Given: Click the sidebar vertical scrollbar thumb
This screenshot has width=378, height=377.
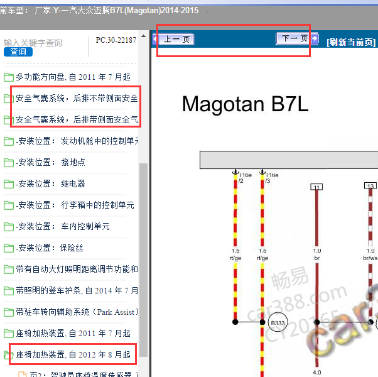Looking at the screenshot, I should click(144, 260).
